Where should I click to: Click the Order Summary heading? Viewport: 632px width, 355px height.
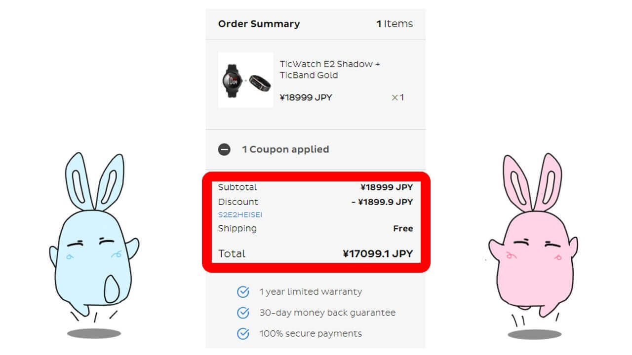pyautogui.click(x=259, y=24)
